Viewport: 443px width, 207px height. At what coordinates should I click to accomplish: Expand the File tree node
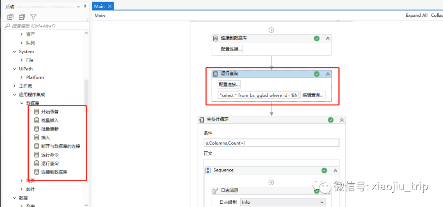[x=22, y=60]
